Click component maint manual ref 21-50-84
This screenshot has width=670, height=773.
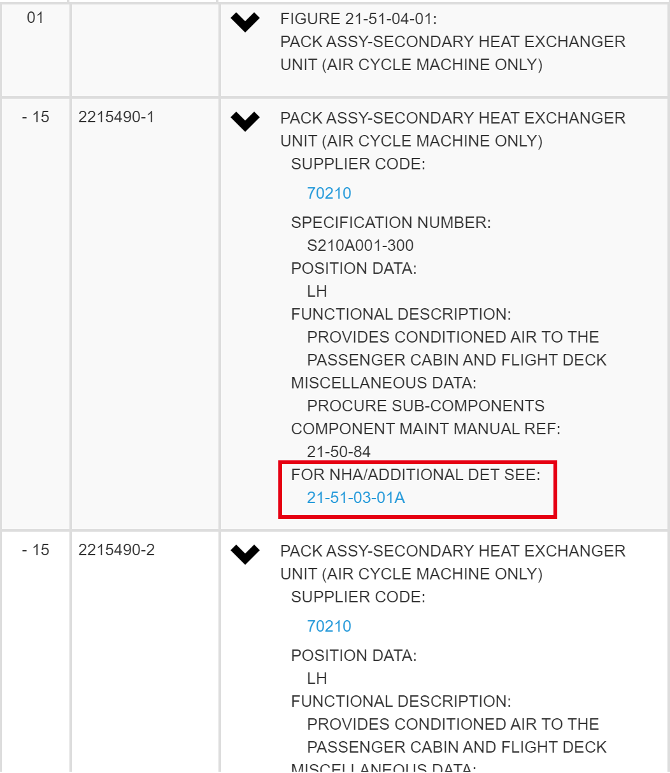click(x=338, y=451)
